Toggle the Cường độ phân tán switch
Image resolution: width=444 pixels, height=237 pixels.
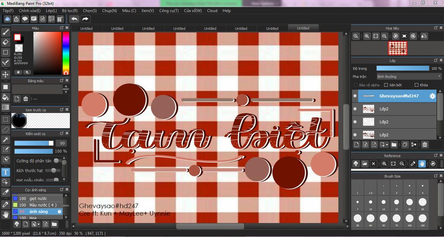[58, 161]
